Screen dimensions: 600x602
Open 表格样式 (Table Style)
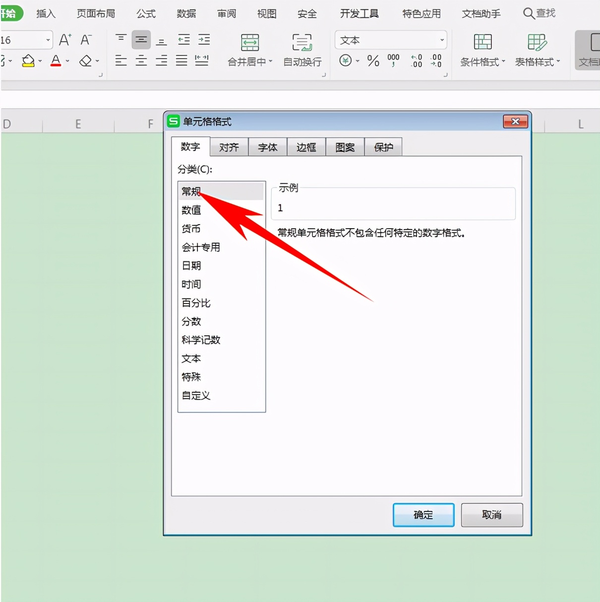coord(538,50)
